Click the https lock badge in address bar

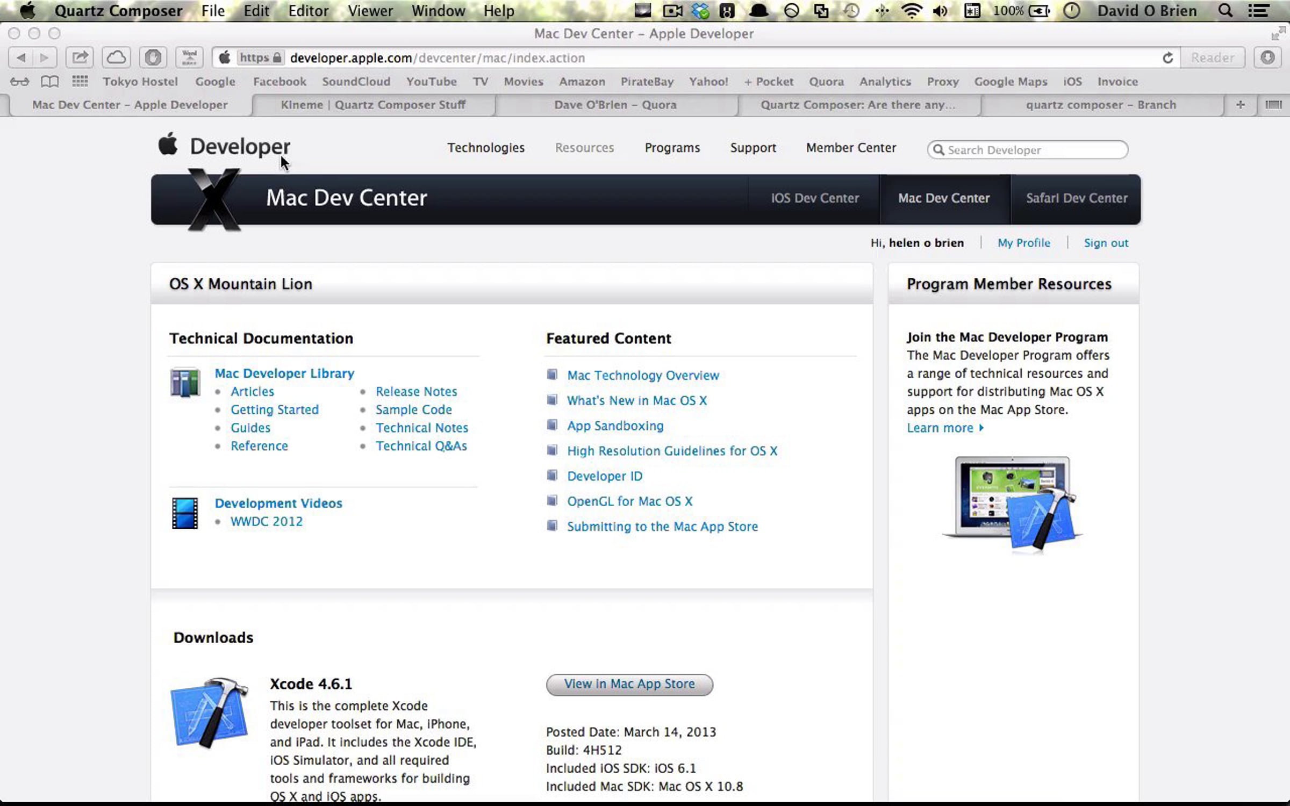(260, 57)
